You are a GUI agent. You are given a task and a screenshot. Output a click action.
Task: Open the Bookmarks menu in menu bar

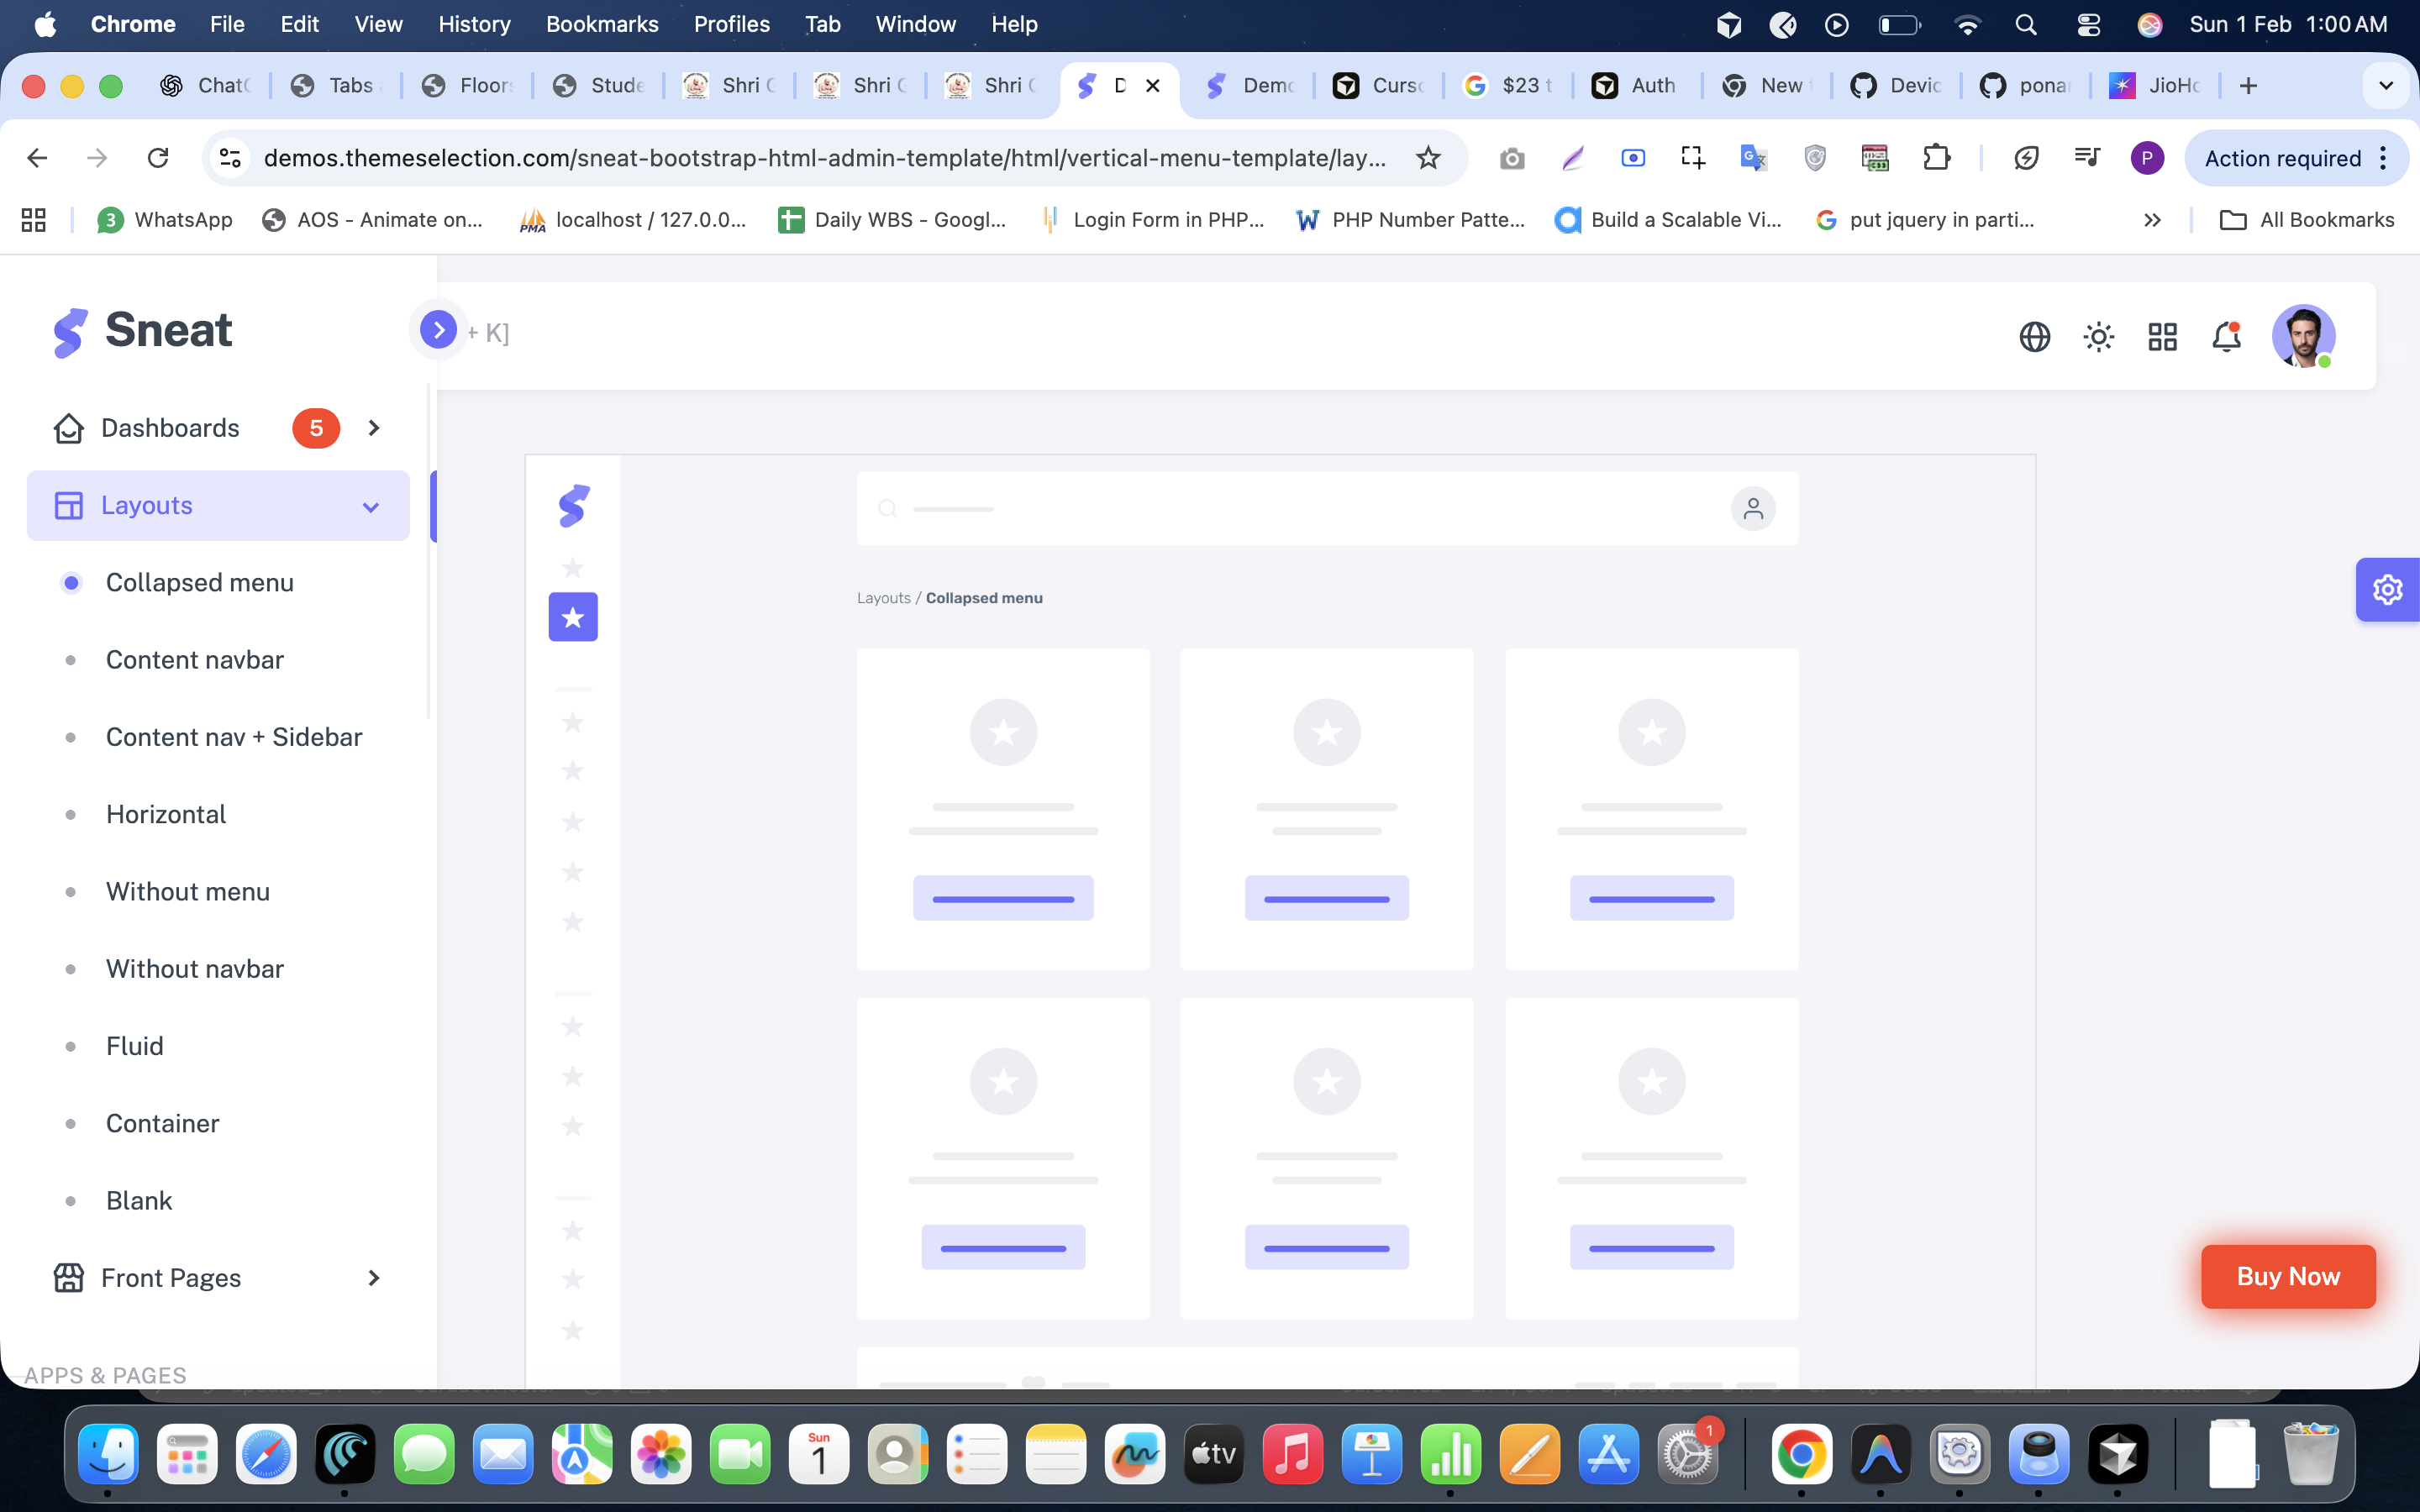pyautogui.click(x=601, y=24)
